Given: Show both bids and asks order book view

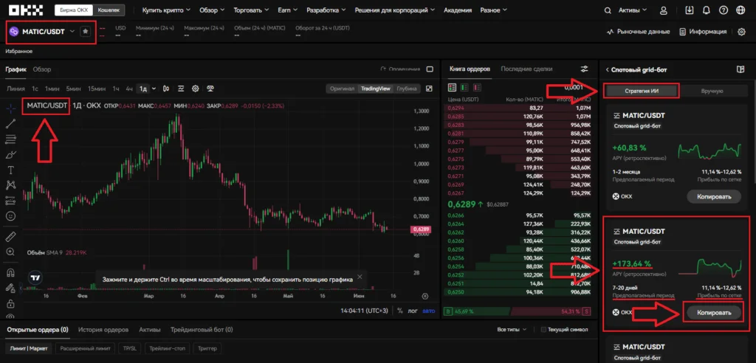Looking at the screenshot, I should [x=452, y=87].
